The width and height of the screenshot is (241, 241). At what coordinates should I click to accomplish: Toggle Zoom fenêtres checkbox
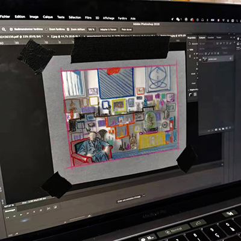pos(46,30)
